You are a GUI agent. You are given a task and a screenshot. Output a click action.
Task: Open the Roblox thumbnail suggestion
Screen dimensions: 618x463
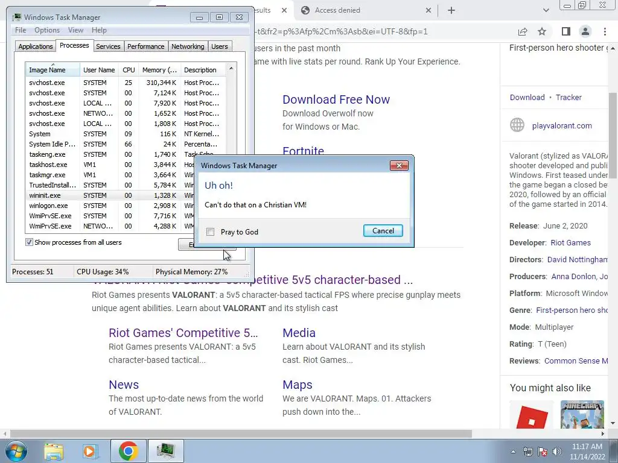click(532, 415)
